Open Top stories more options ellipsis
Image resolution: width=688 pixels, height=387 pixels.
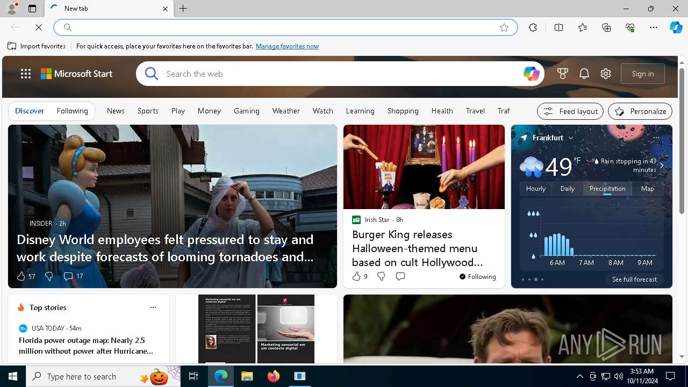[x=153, y=307]
